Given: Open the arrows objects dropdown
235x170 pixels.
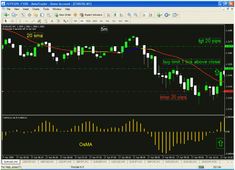Looking at the screenshot, I should click(x=66, y=21).
